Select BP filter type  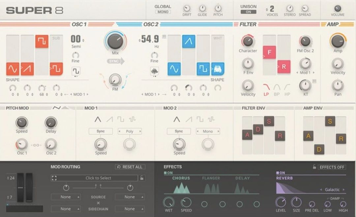(277, 90)
